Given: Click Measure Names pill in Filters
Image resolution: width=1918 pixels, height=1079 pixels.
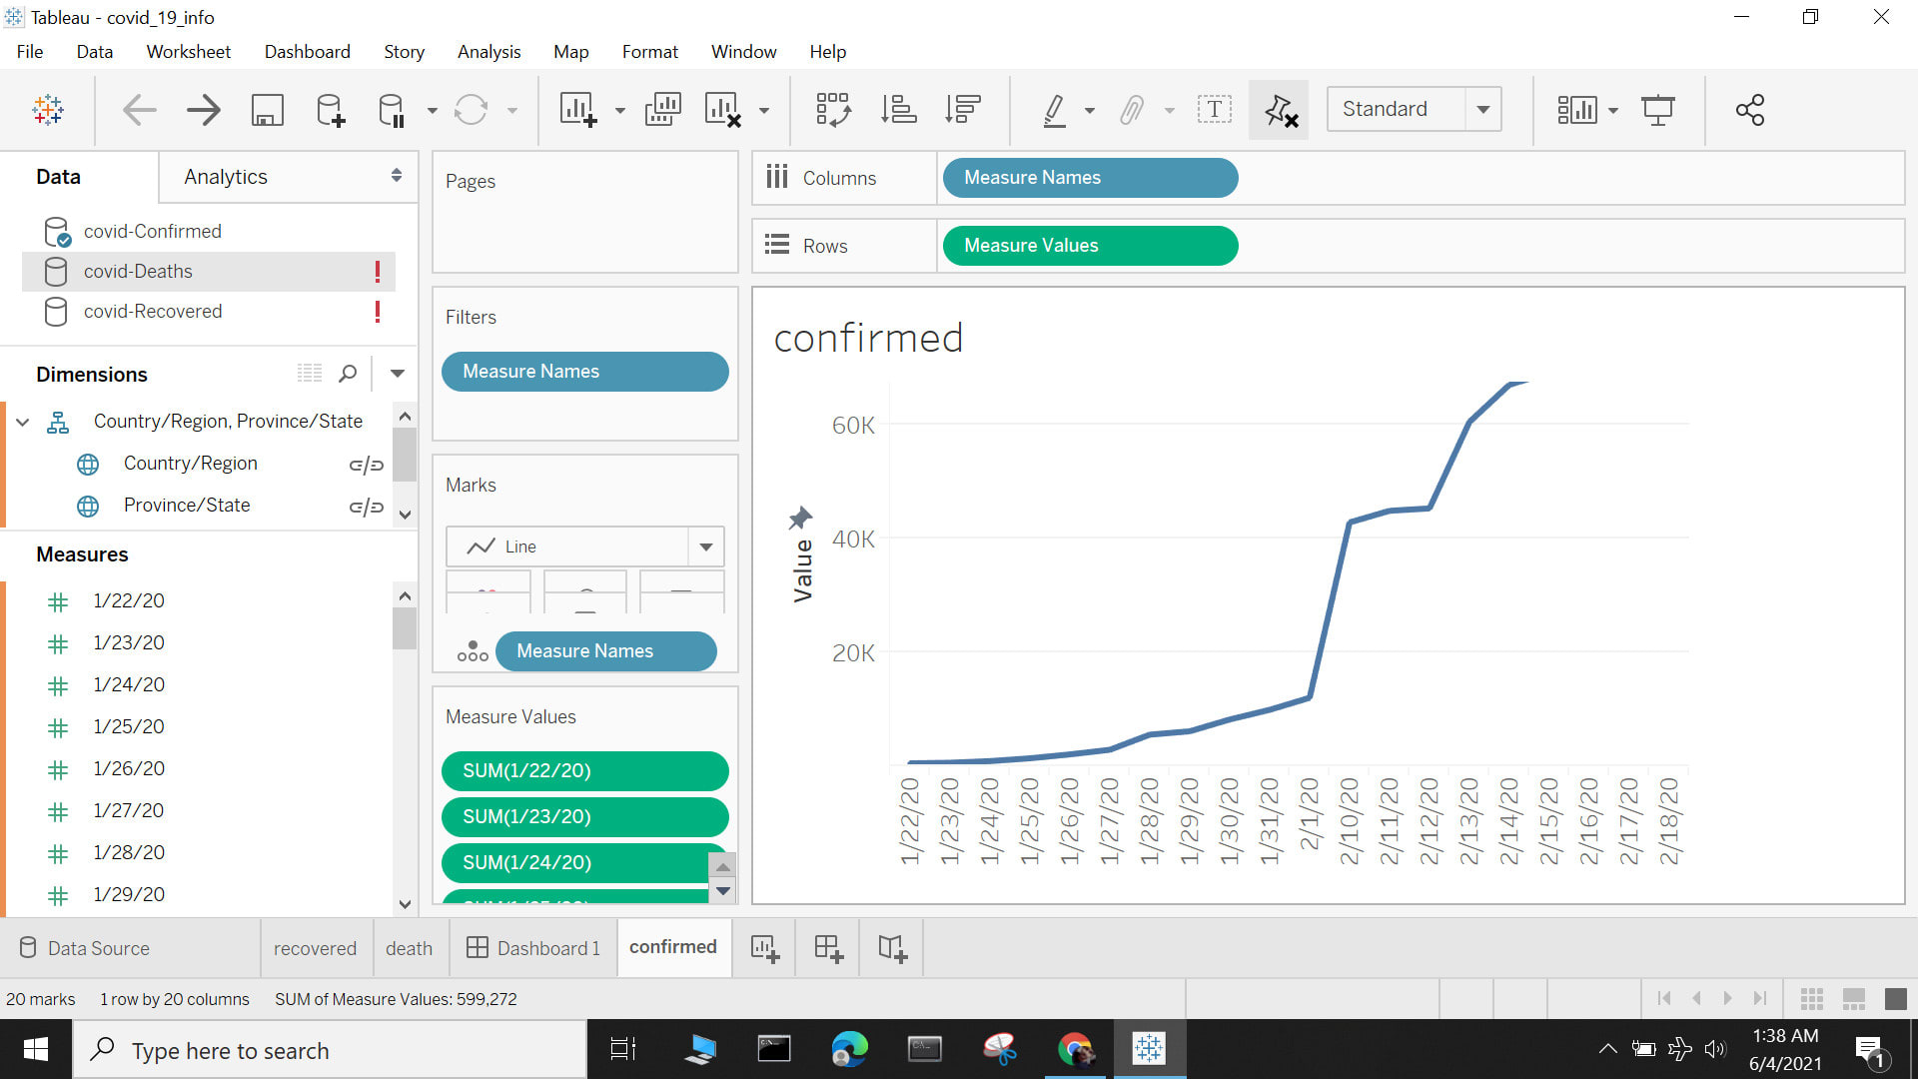Looking at the screenshot, I should click(584, 372).
